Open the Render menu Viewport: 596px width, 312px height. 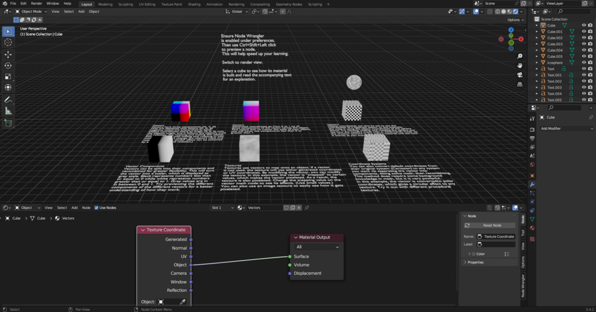click(37, 4)
